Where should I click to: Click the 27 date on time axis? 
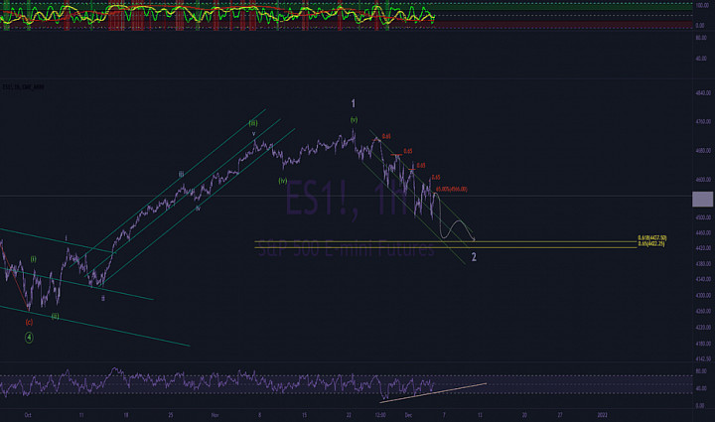point(559,415)
